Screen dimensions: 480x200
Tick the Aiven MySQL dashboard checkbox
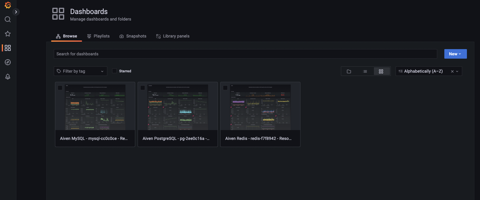tap(60, 88)
